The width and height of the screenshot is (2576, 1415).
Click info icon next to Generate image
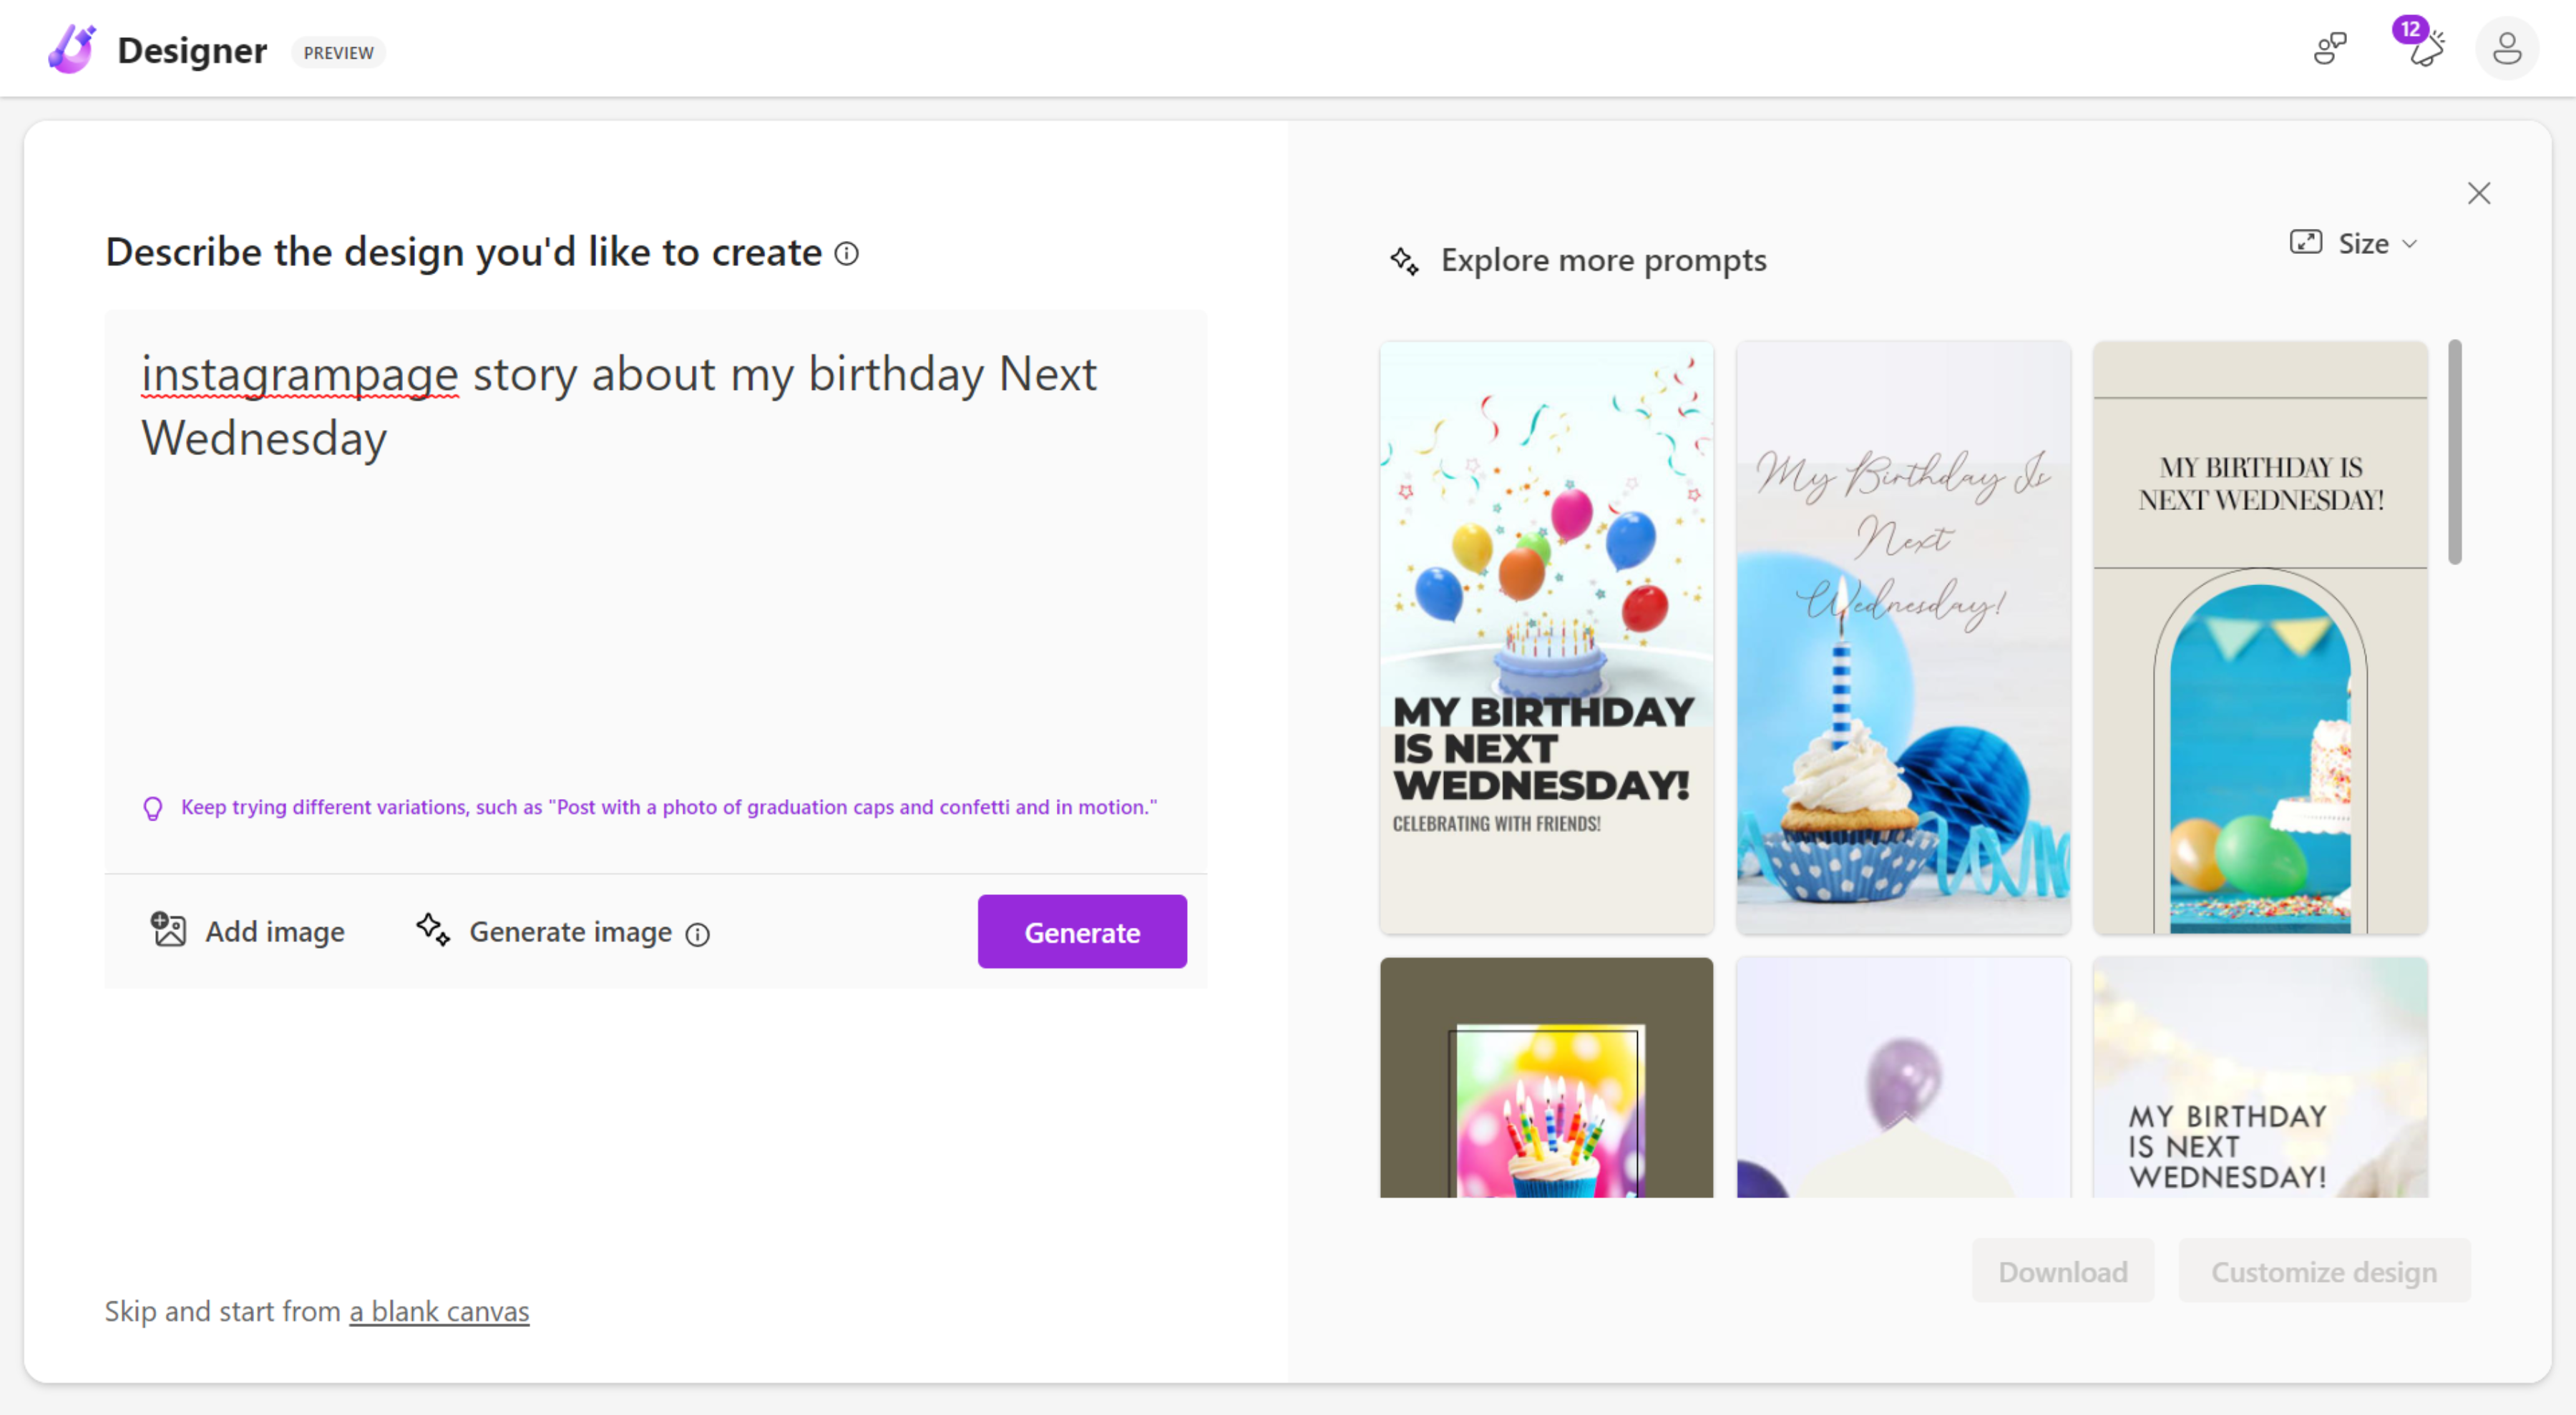[697, 934]
